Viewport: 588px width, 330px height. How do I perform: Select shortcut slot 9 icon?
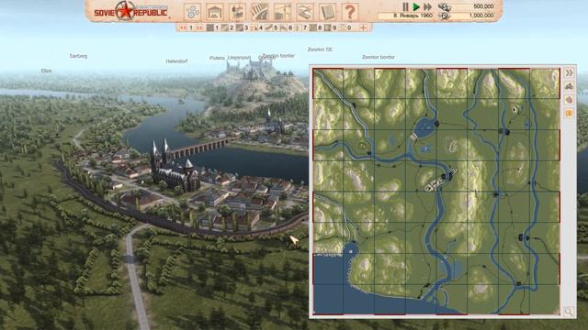coord(327,27)
